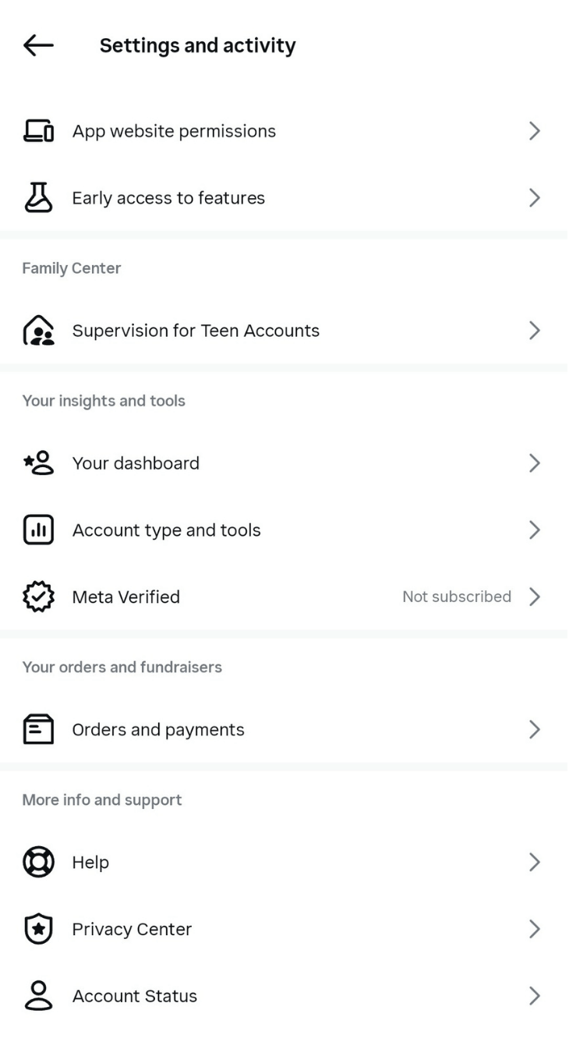Click the Settings and activity page title

click(197, 46)
